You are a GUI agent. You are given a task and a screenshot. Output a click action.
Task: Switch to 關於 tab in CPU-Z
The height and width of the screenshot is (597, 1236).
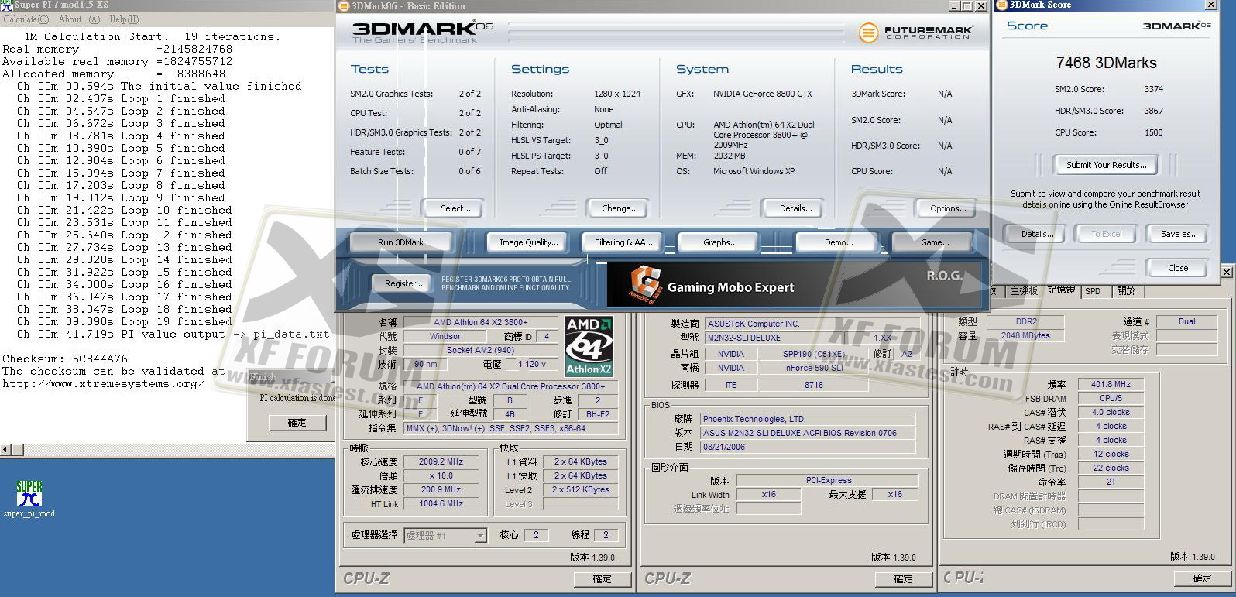1126,291
